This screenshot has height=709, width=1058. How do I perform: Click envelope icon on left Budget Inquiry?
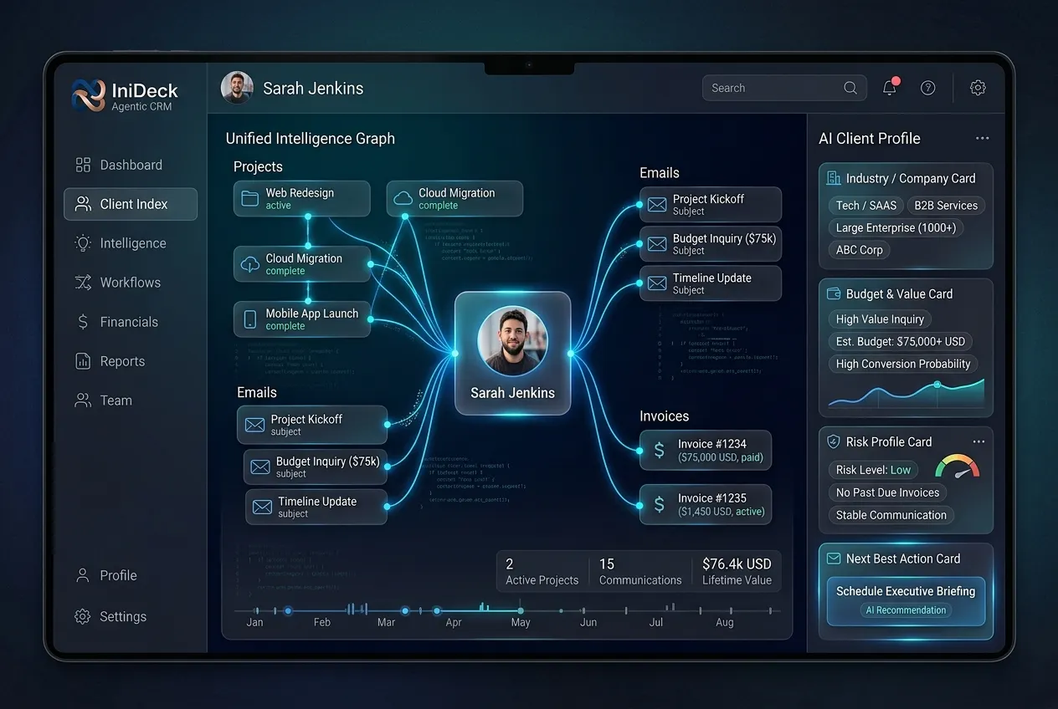click(x=261, y=467)
